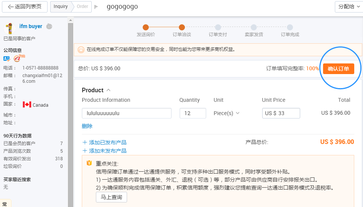This screenshot has width=363, height=207.
Task: Click the blue business card verification icon
Action: [x=7, y=58]
